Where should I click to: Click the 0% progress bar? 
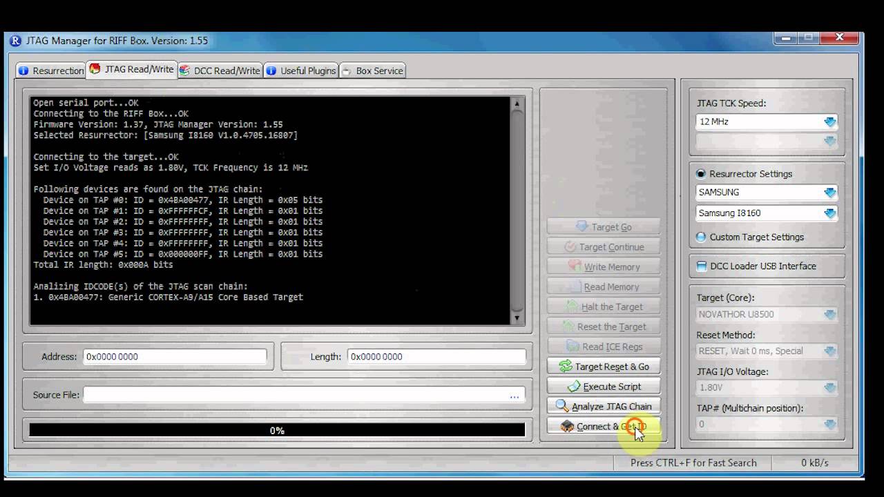277,430
